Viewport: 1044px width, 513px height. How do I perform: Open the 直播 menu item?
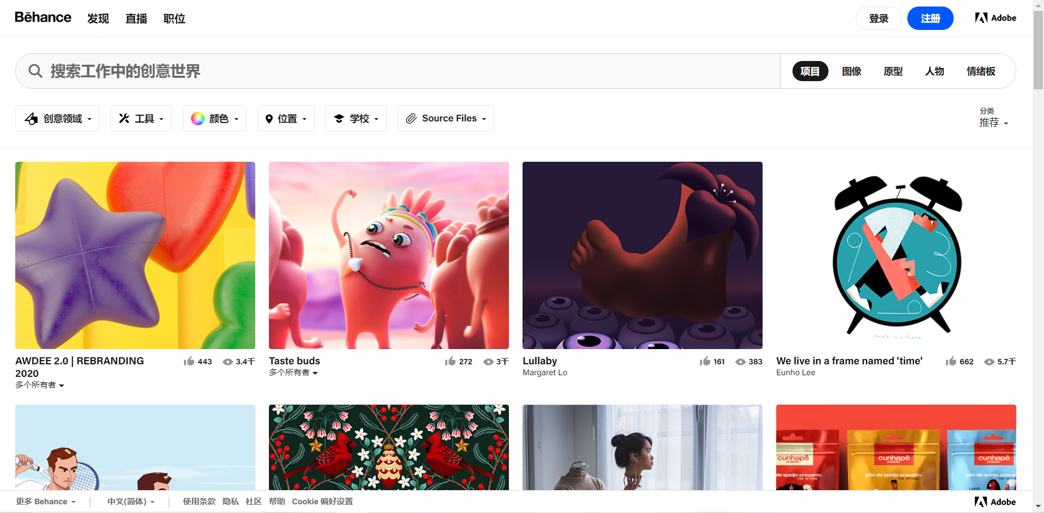[x=136, y=19]
